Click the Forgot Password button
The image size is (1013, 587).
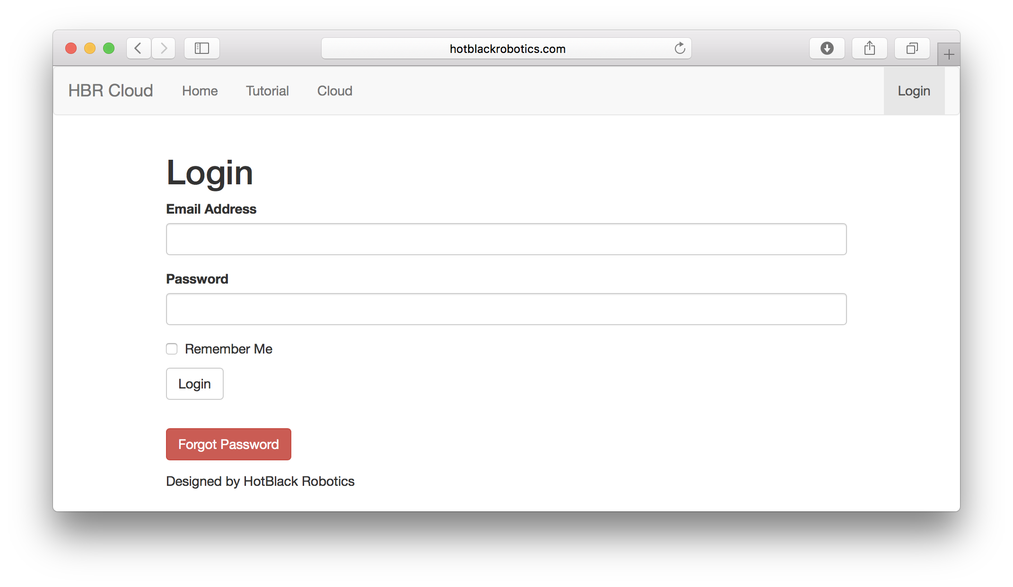pos(228,444)
